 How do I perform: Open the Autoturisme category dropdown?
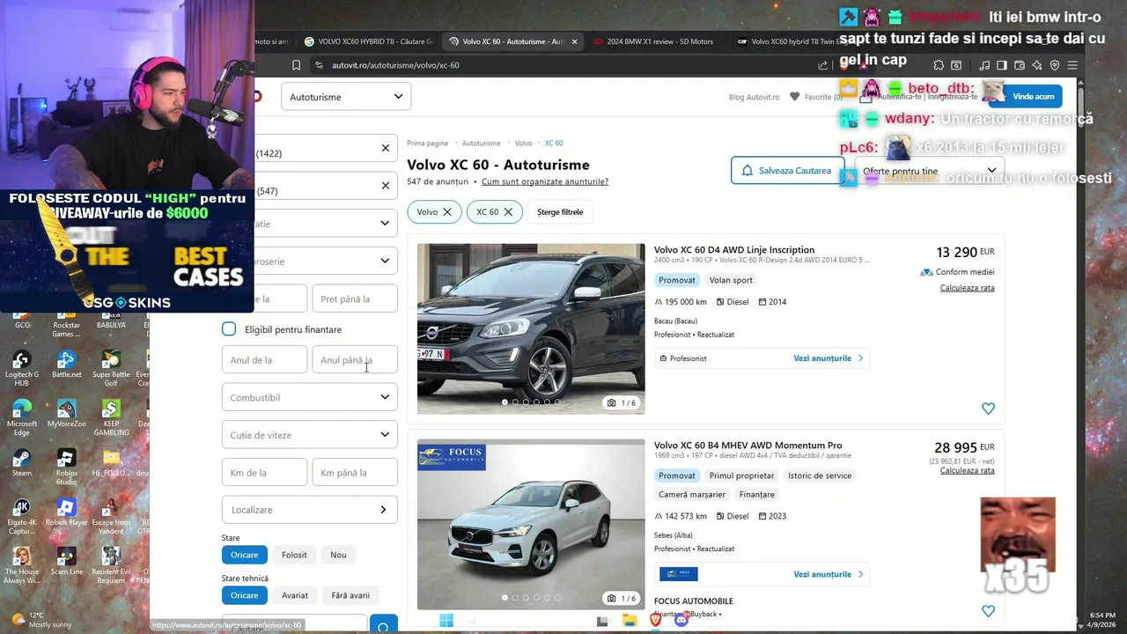346,97
